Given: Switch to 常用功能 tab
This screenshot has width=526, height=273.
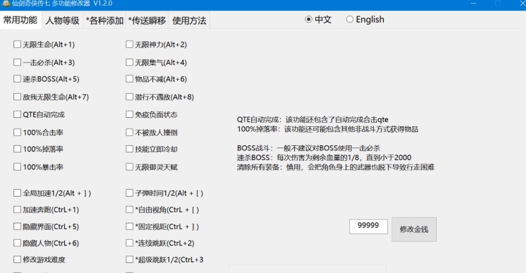Looking at the screenshot, I should pos(20,20).
